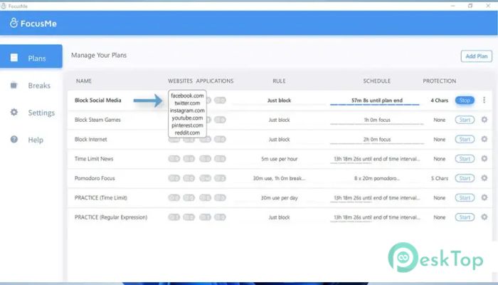
Task: Click Time Limit News schedule interval text
Action: (x=376, y=159)
